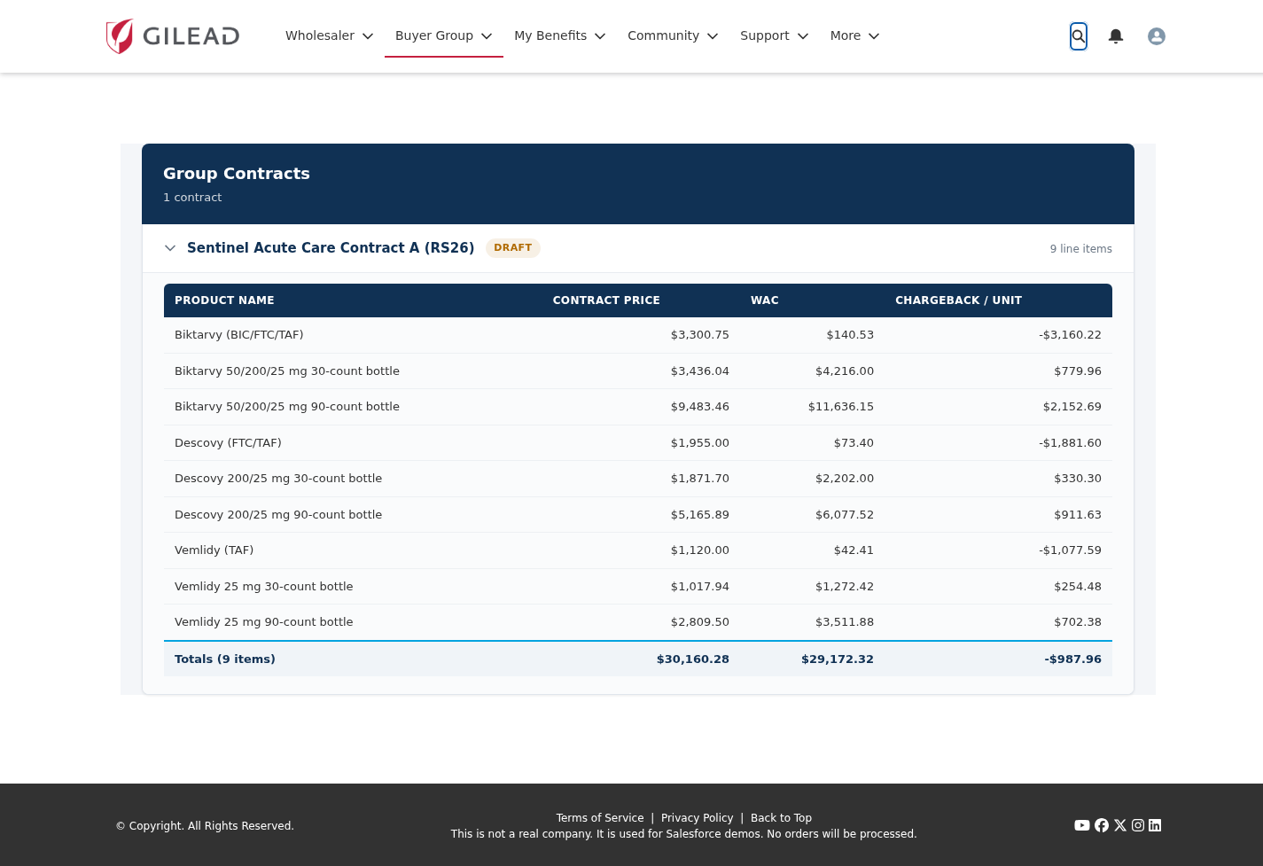Visit the YouTube social icon
This screenshot has width=1263, height=866.
(x=1082, y=825)
